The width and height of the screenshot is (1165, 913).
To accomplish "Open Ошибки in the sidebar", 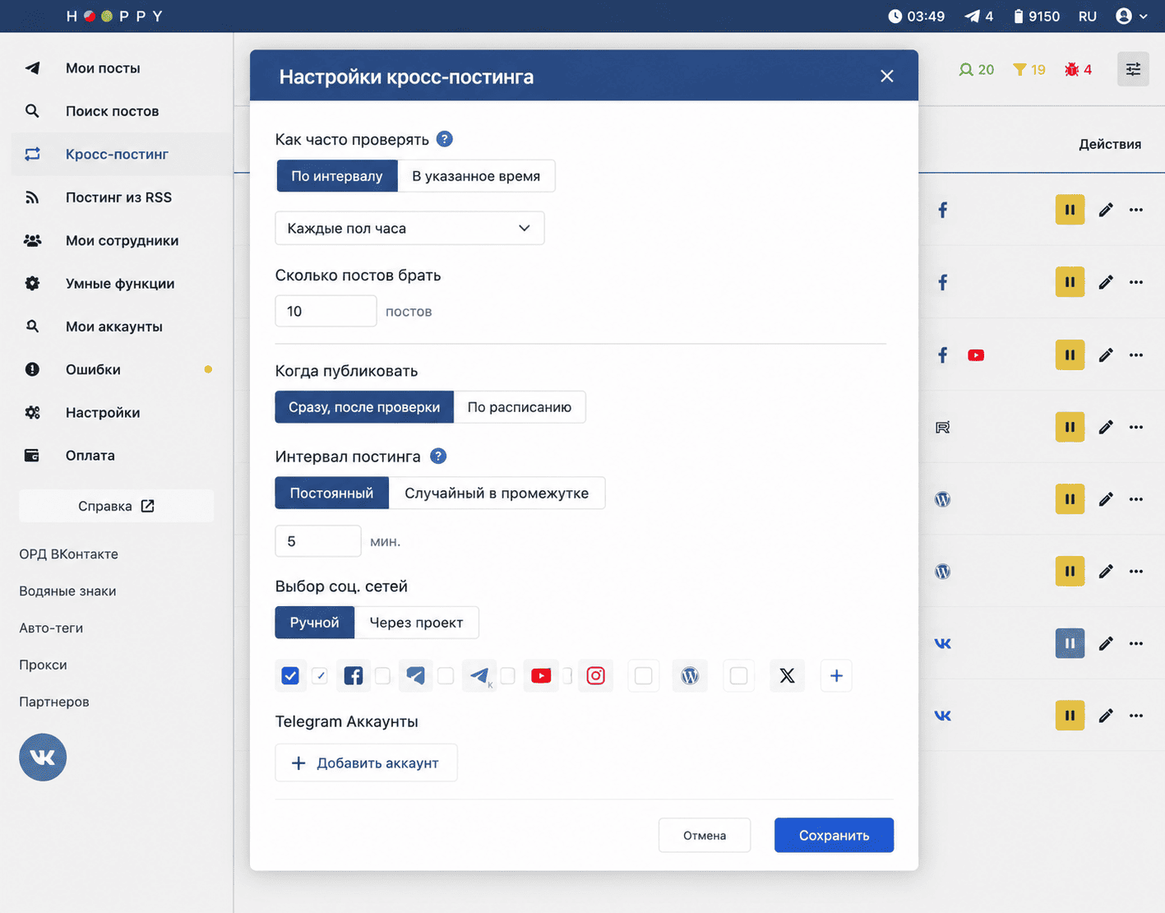I will [122, 369].
